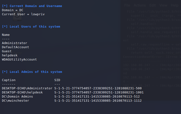
Task: Click the DESKTOP-ECHO\Administrator caption
Action: coord(27,88)
